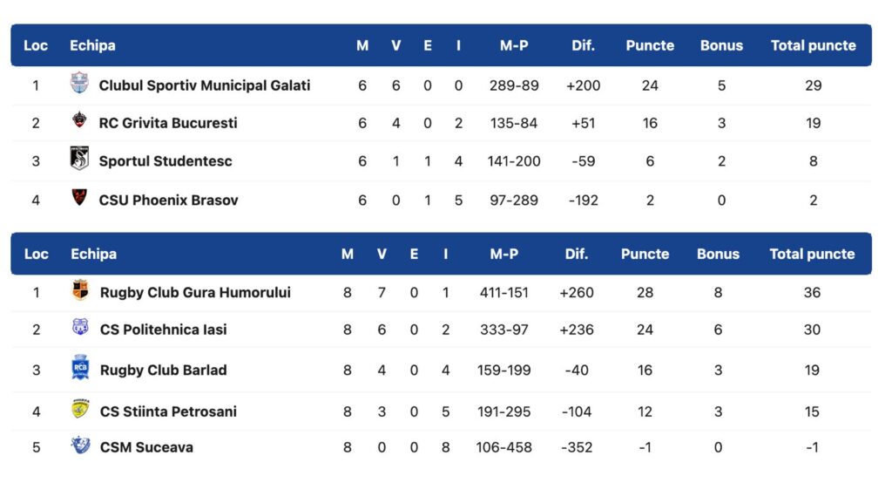Click the CS Politehnica Iasi crest

pos(80,329)
